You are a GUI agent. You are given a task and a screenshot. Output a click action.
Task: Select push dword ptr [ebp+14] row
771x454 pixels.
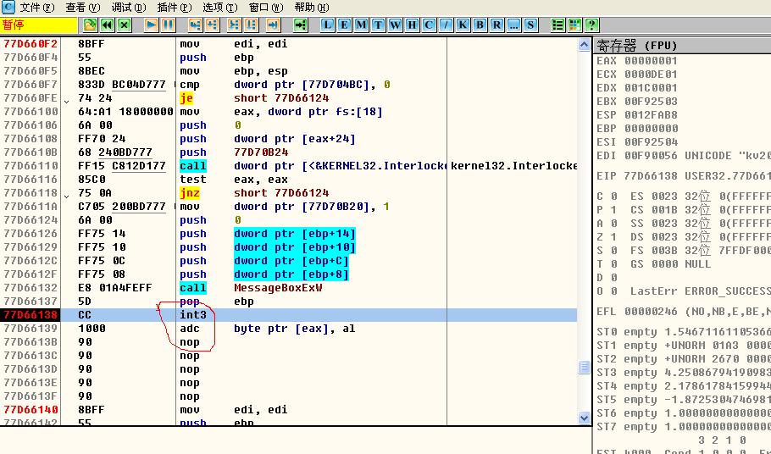click(x=289, y=234)
